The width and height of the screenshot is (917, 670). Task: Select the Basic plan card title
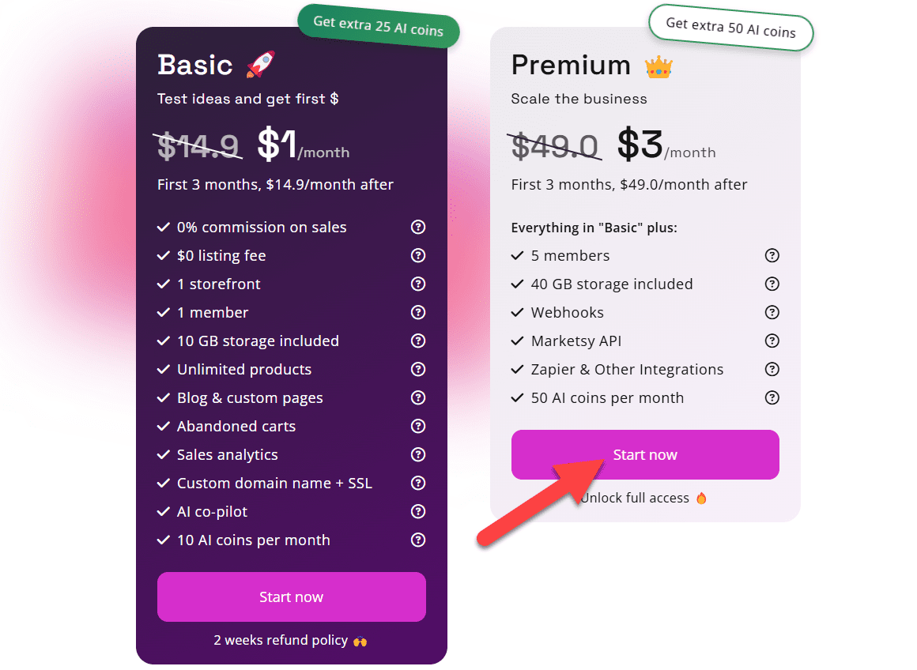coord(194,65)
